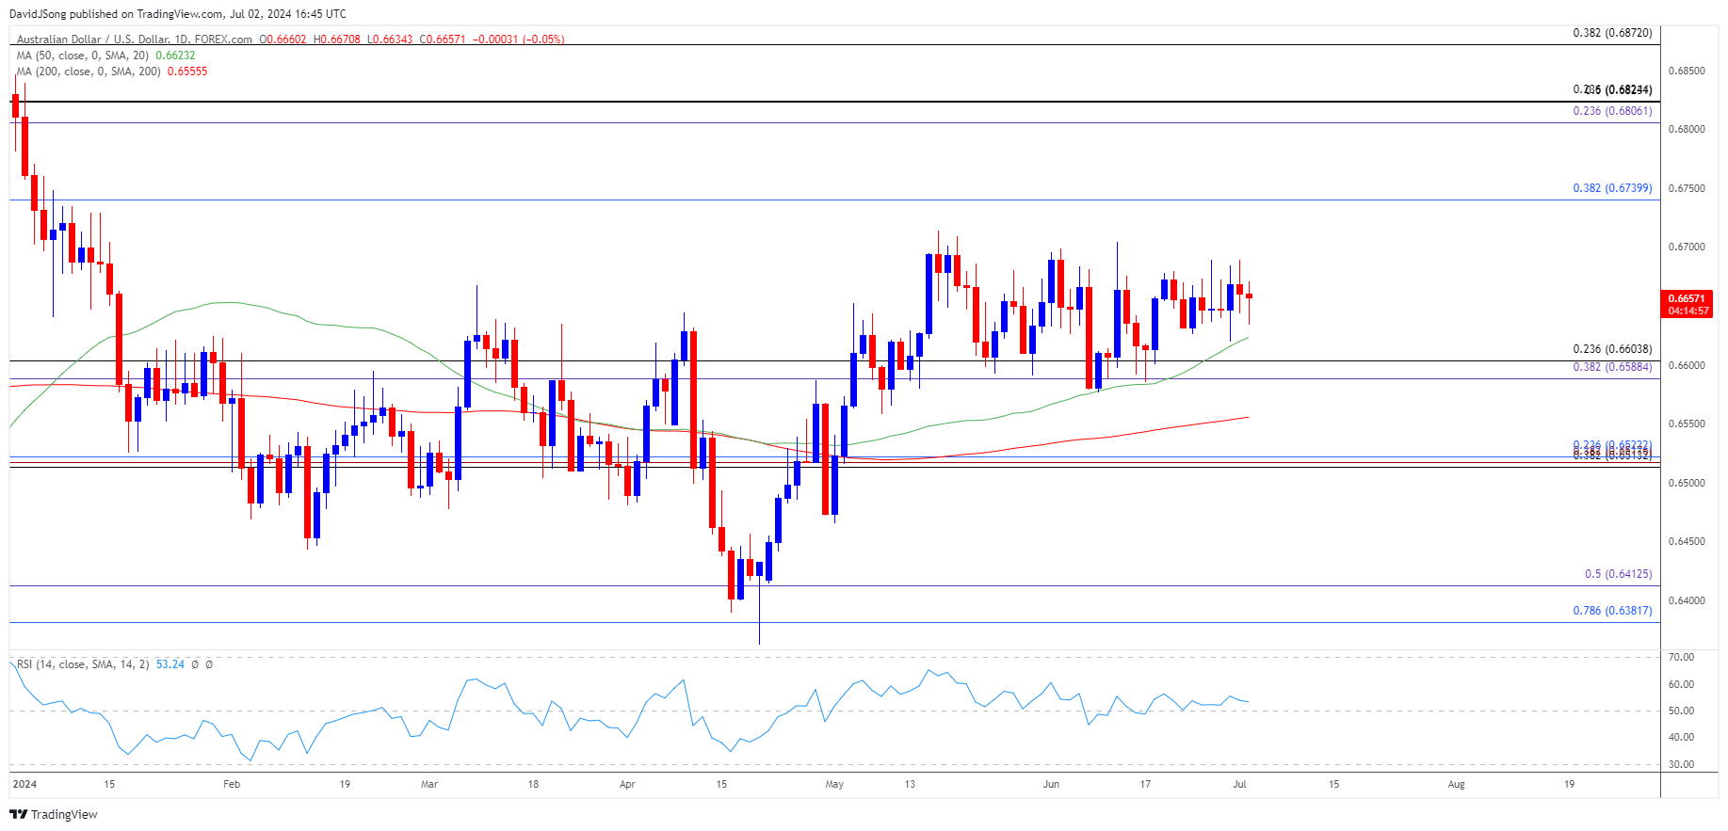The image size is (1728, 831).
Task: Click the RSI axis level 30.00
Action: coord(1682,765)
